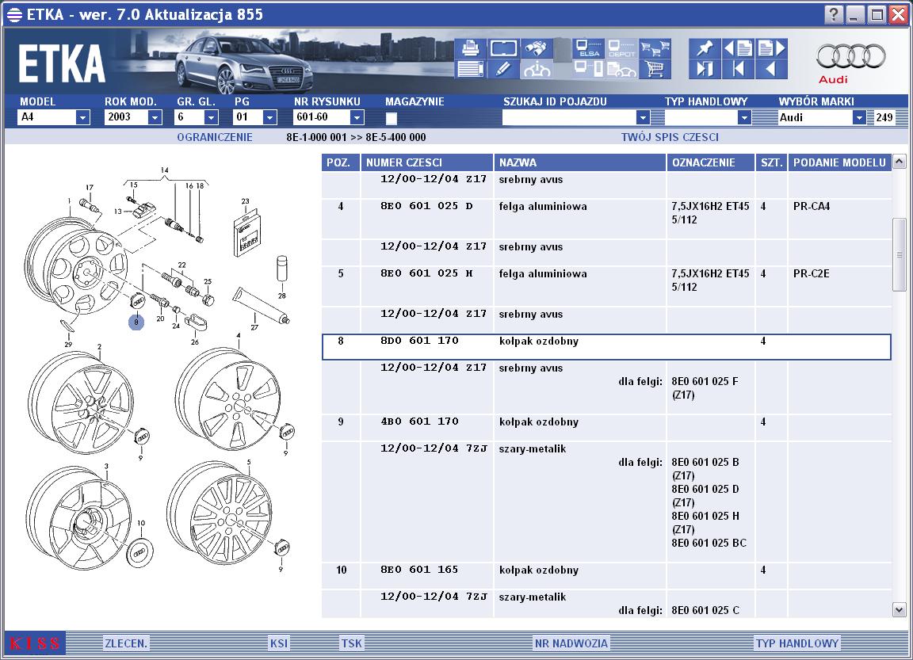The height and width of the screenshot is (660, 913).
Task: Click the list view icon below the printer
Action: click(470, 69)
